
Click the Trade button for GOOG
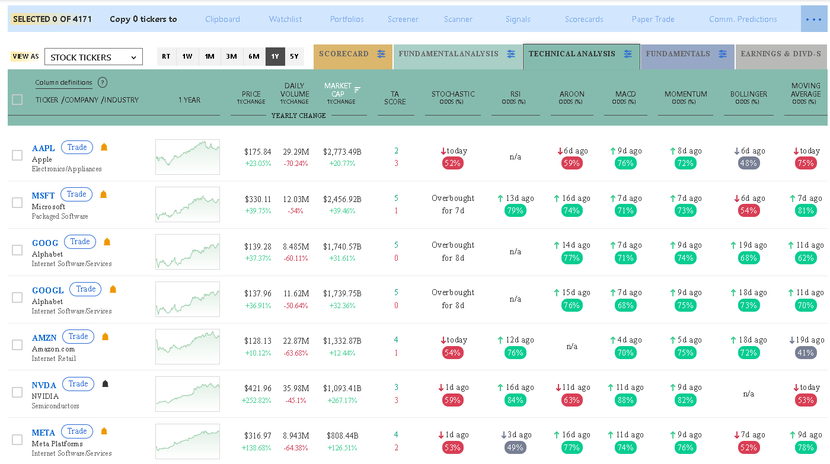coord(80,242)
